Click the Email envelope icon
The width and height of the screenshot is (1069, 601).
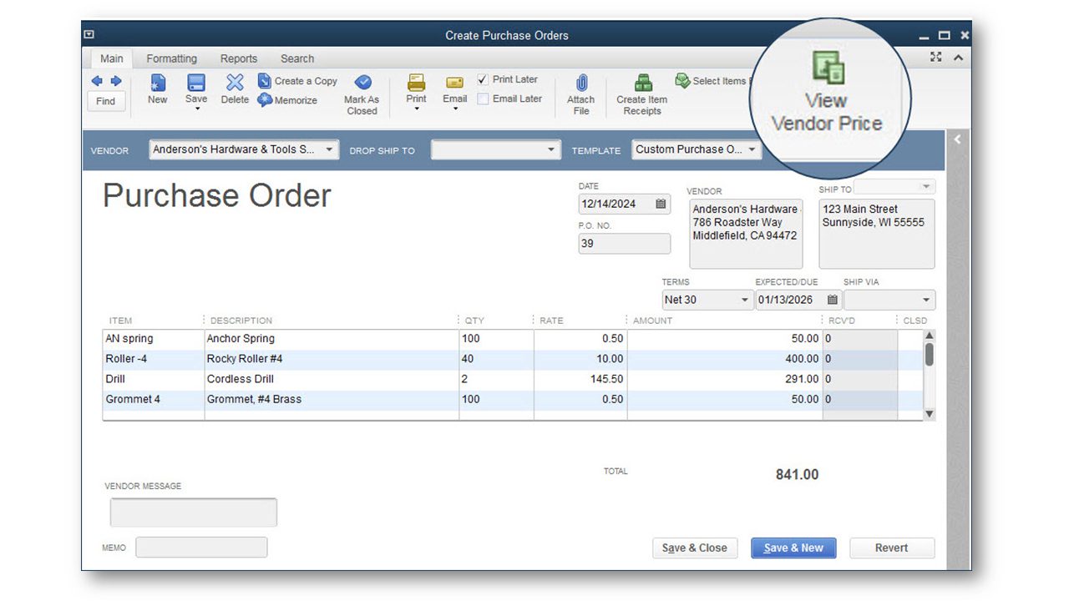pyautogui.click(x=454, y=83)
